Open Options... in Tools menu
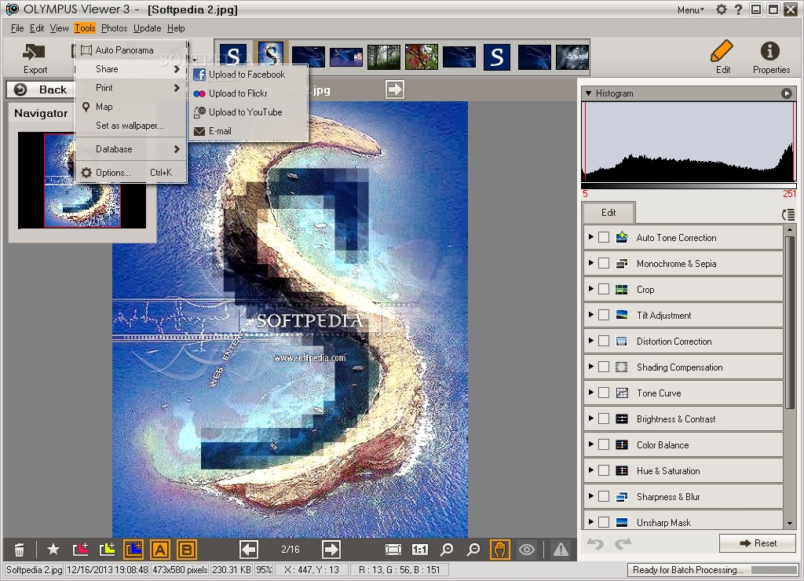 coord(131,172)
